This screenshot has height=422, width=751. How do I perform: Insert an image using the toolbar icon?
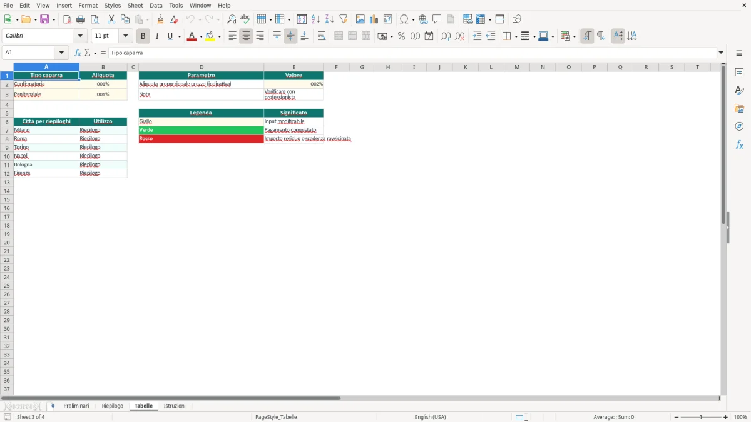tap(360, 19)
